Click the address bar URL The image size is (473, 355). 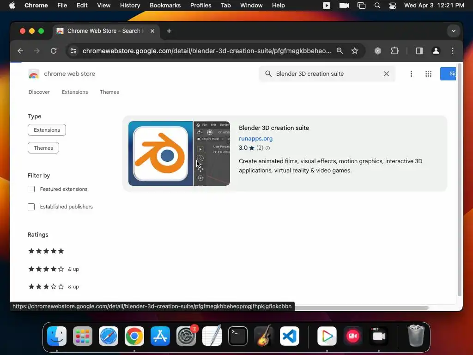[206, 51]
